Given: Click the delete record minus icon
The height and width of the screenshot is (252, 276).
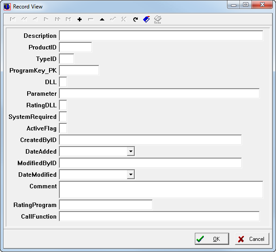Looking at the screenshot, I should (91, 20).
